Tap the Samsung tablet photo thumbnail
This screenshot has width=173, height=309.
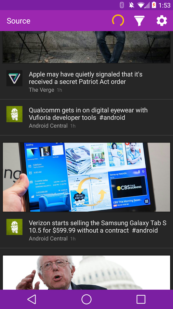[x=86, y=177]
